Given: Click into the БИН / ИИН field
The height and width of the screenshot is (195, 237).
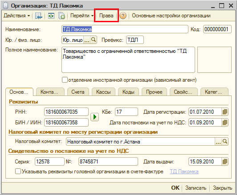Looking at the screenshot, I should point(66,123).
